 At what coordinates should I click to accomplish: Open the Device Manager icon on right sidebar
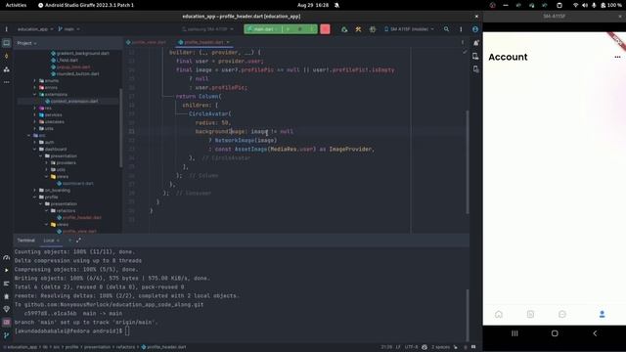click(x=475, y=57)
